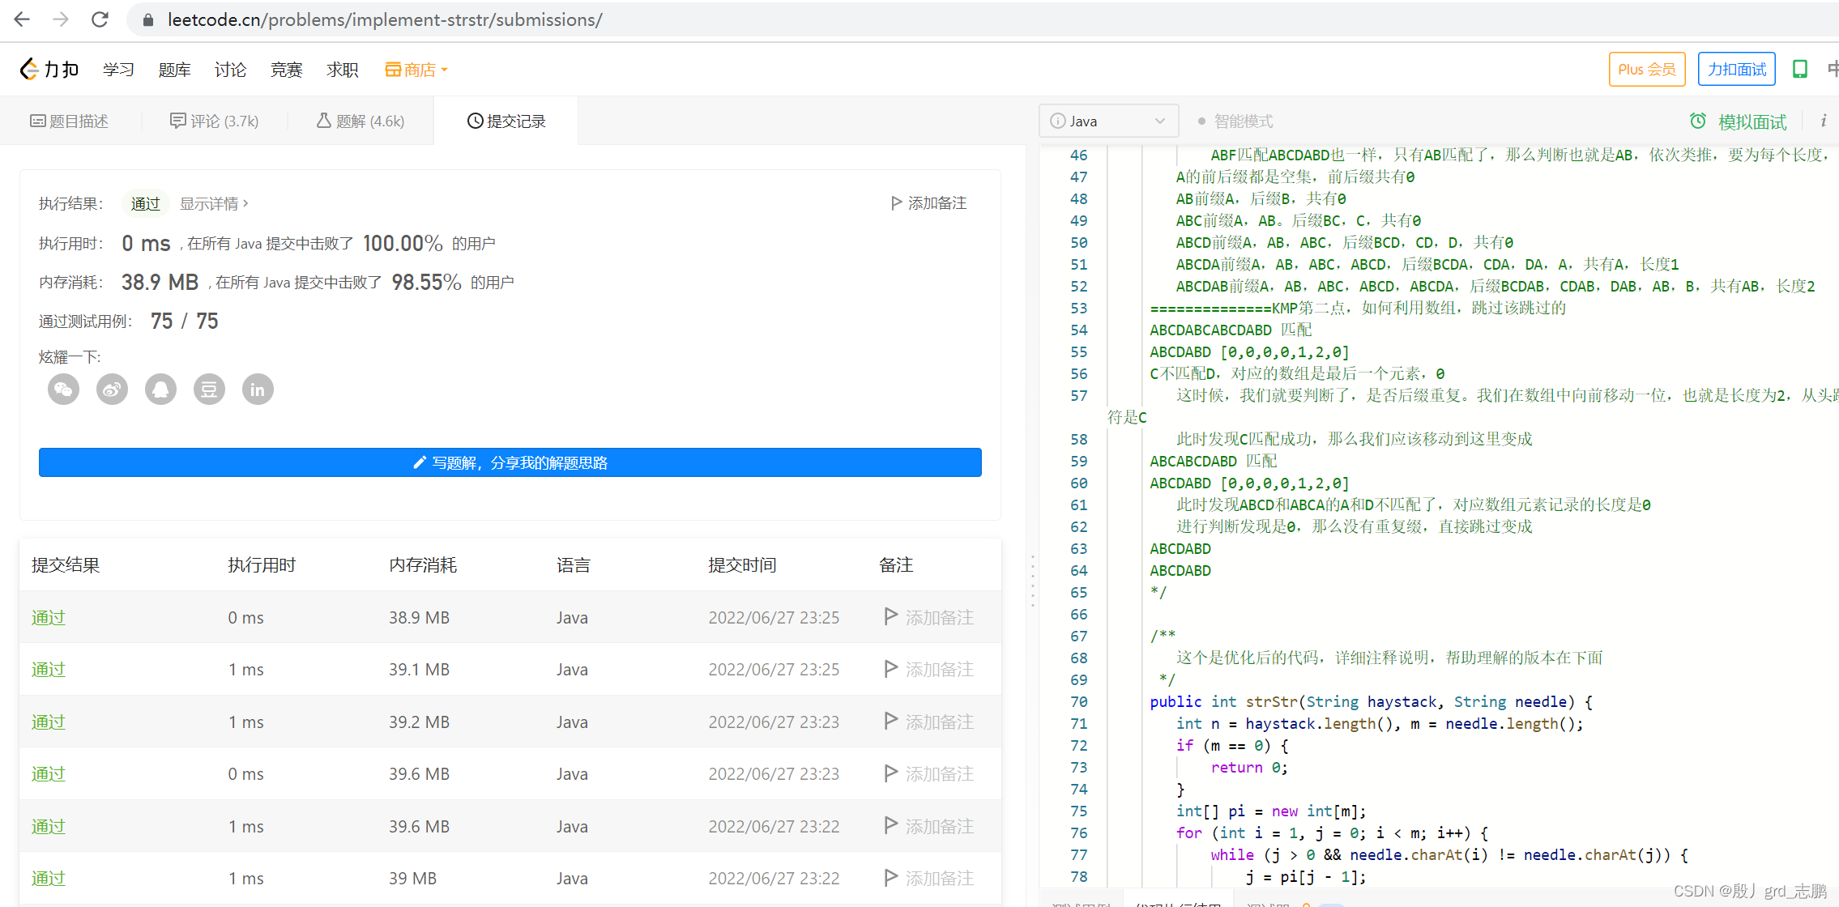1839x907 pixels.
Task: Click the blue 写题解 share button
Action: tap(510, 462)
